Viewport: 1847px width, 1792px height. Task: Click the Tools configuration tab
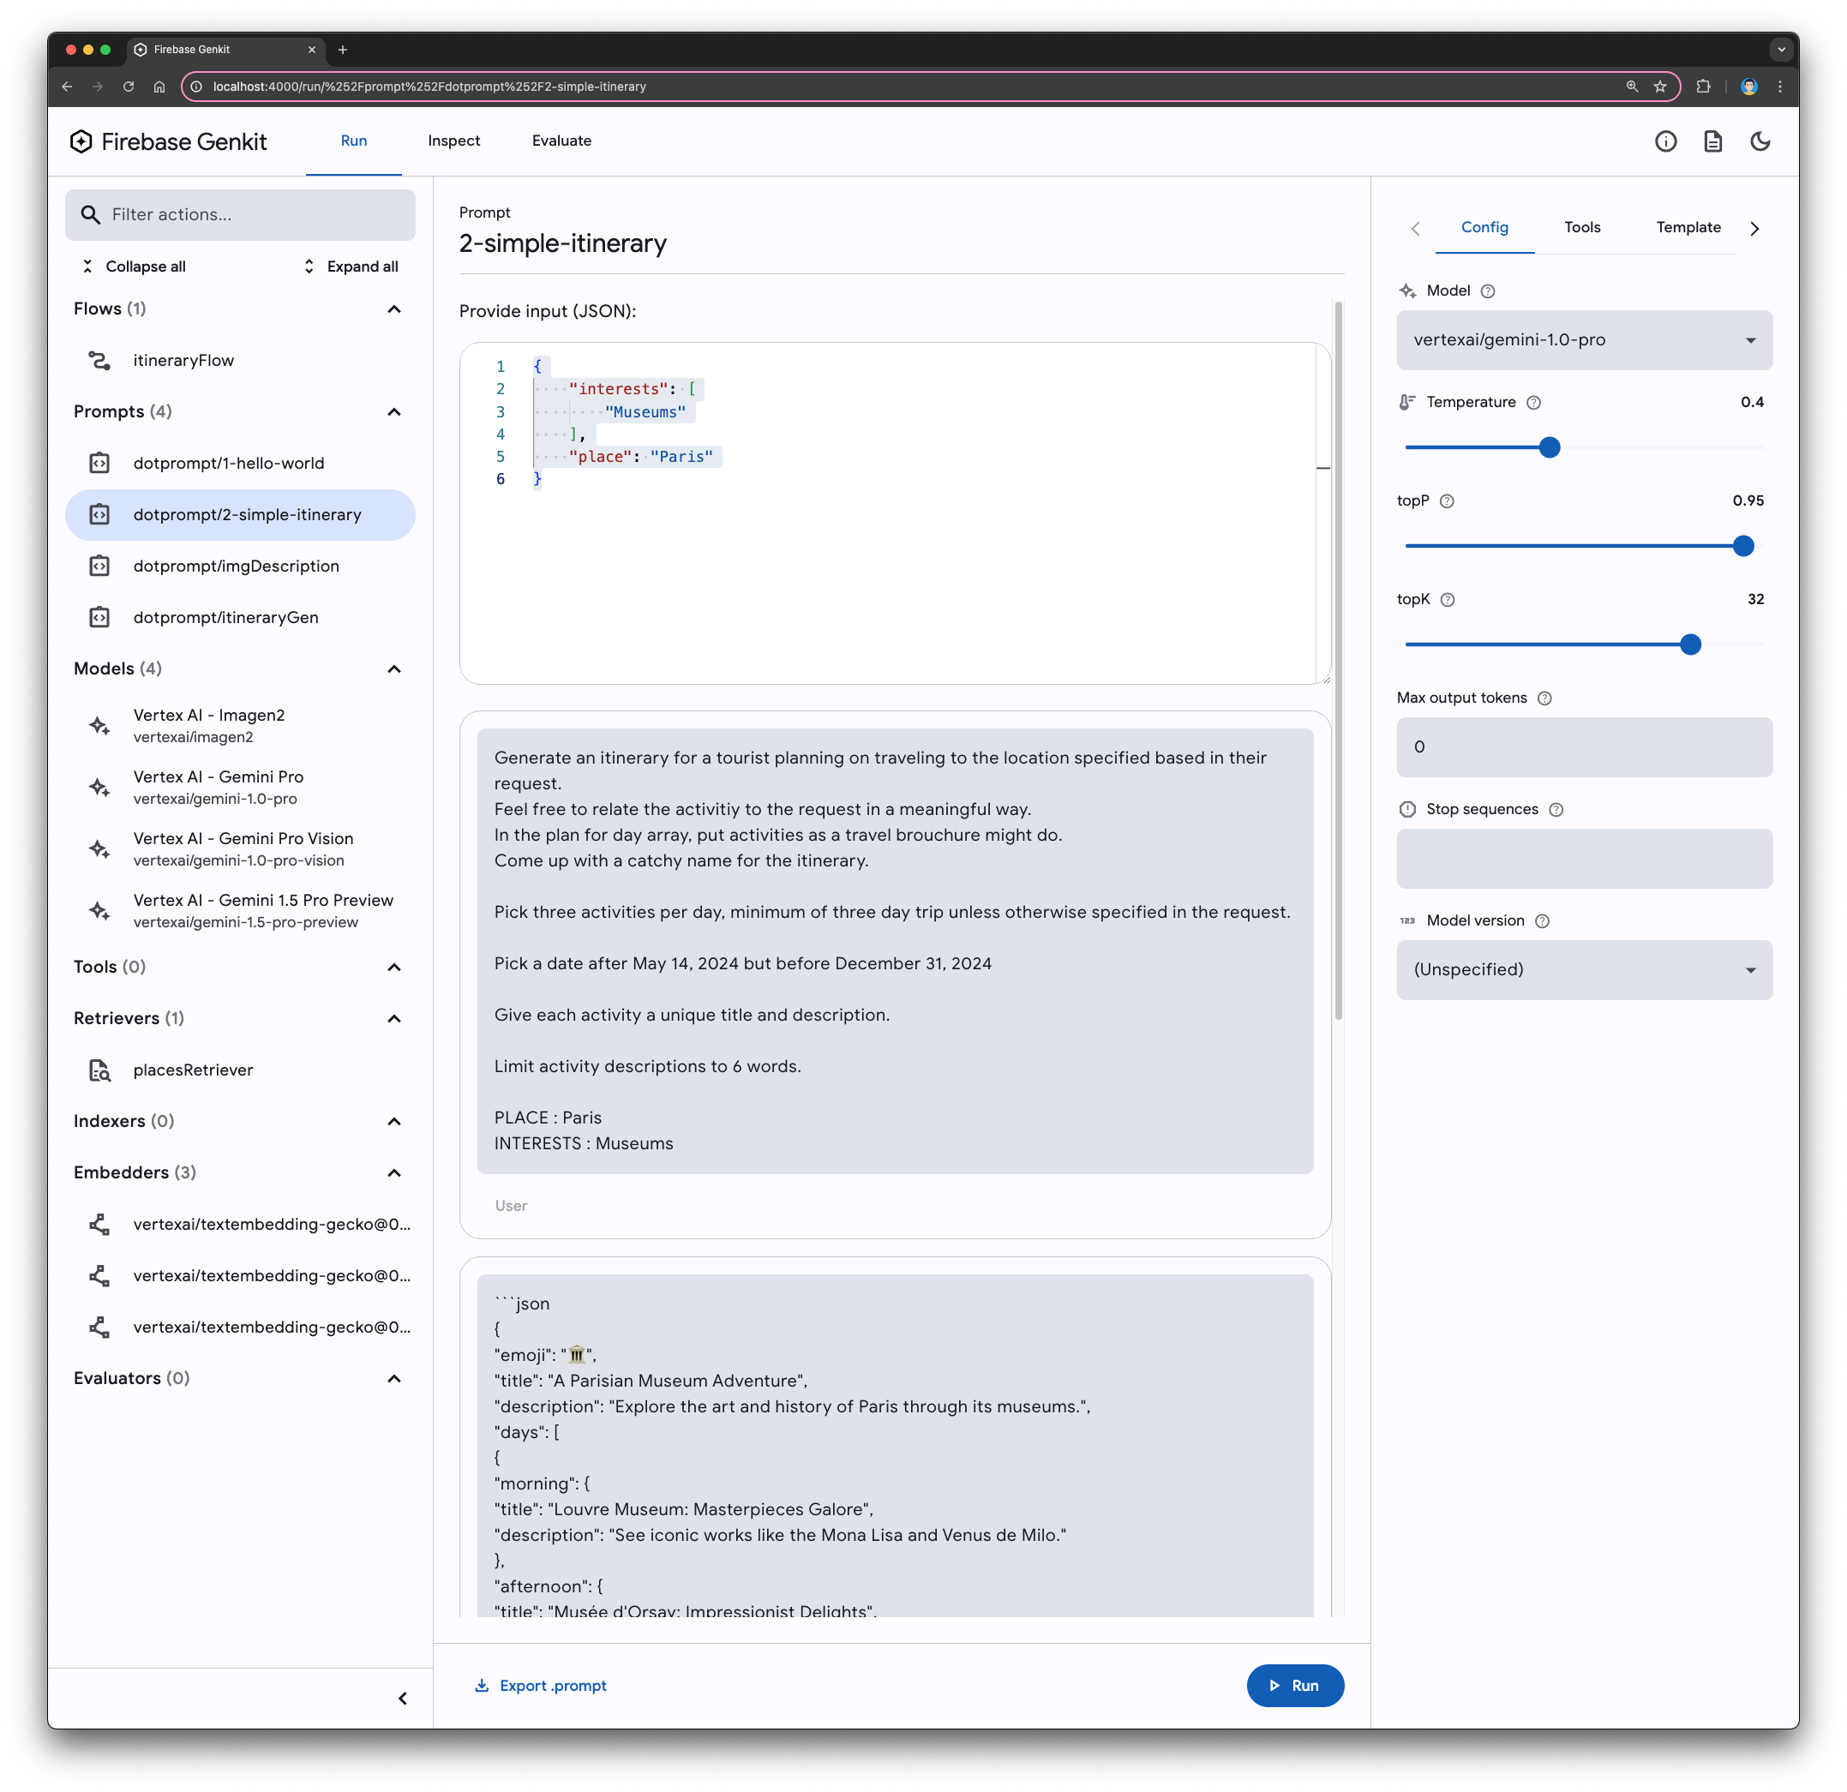pyautogui.click(x=1583, y=227)
